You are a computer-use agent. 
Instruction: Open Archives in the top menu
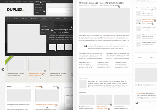pos(25,1)
